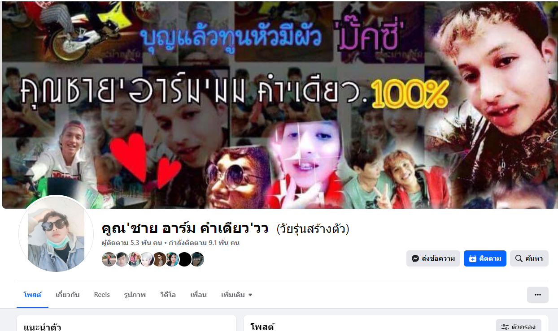Expand the เพิ่มเติม dropdown arrow
This screenshot has height=331, width=558.
(x=250, y=295)
